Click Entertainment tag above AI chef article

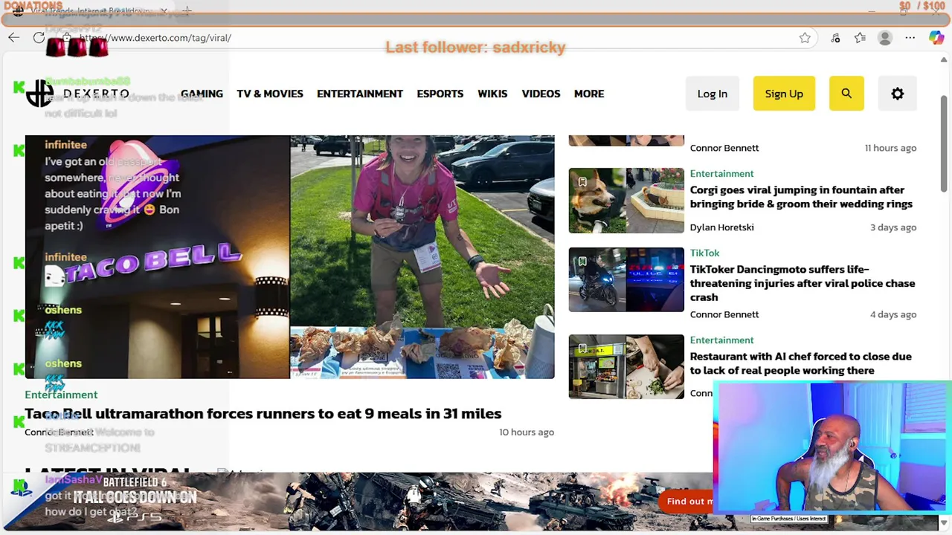(x=721, y=340)
